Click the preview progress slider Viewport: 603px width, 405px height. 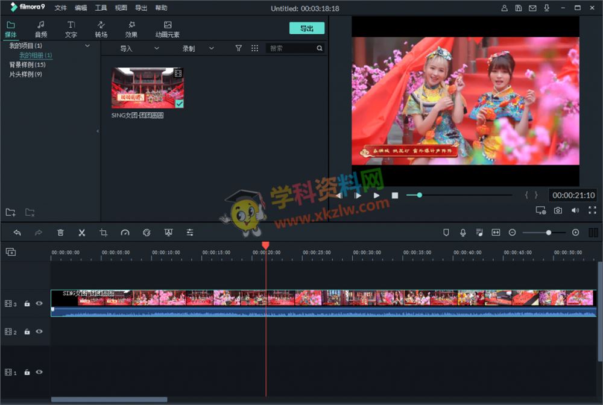459,195
